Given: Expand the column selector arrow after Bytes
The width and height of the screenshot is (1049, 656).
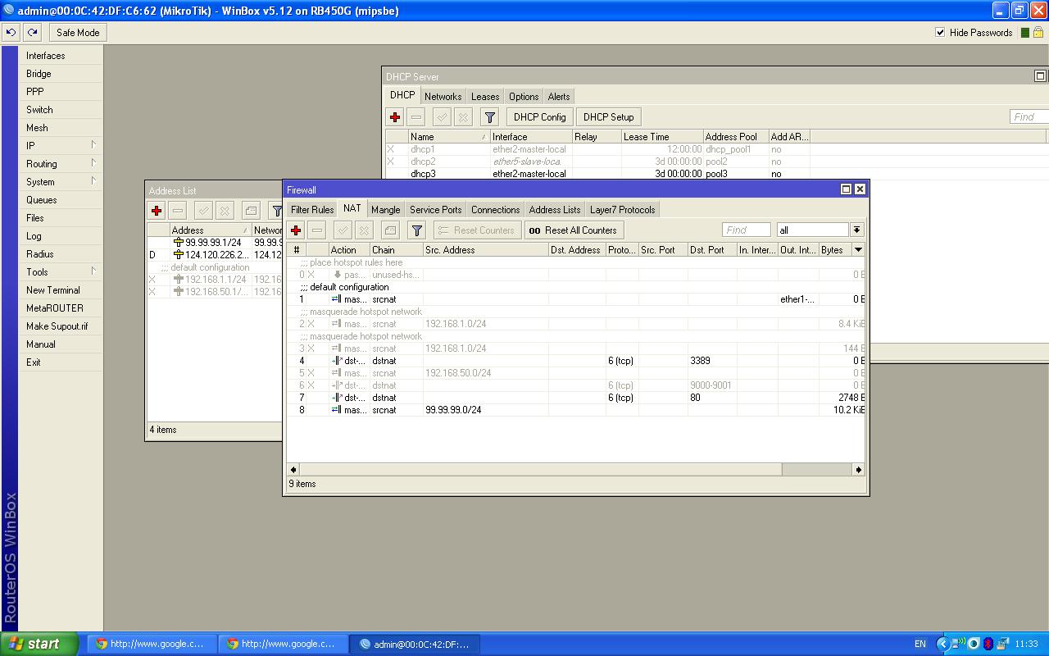Looking at the screenshot, I should coord(858,250).
